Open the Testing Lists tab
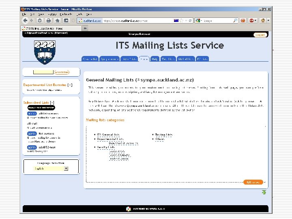Image resolution: width=292 pixels, height=219 pixels. (168, 59)
